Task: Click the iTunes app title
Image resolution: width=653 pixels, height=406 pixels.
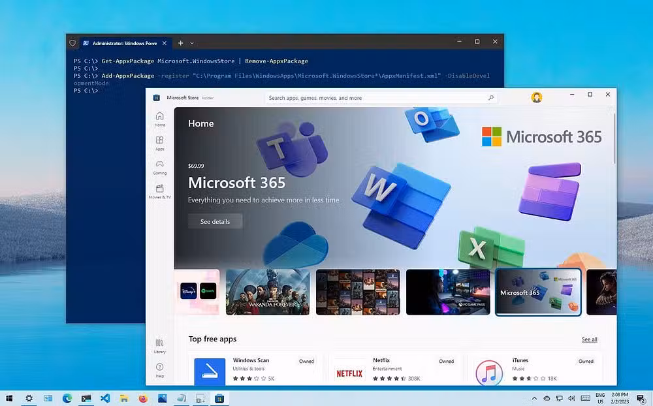Action: (520, 360)
